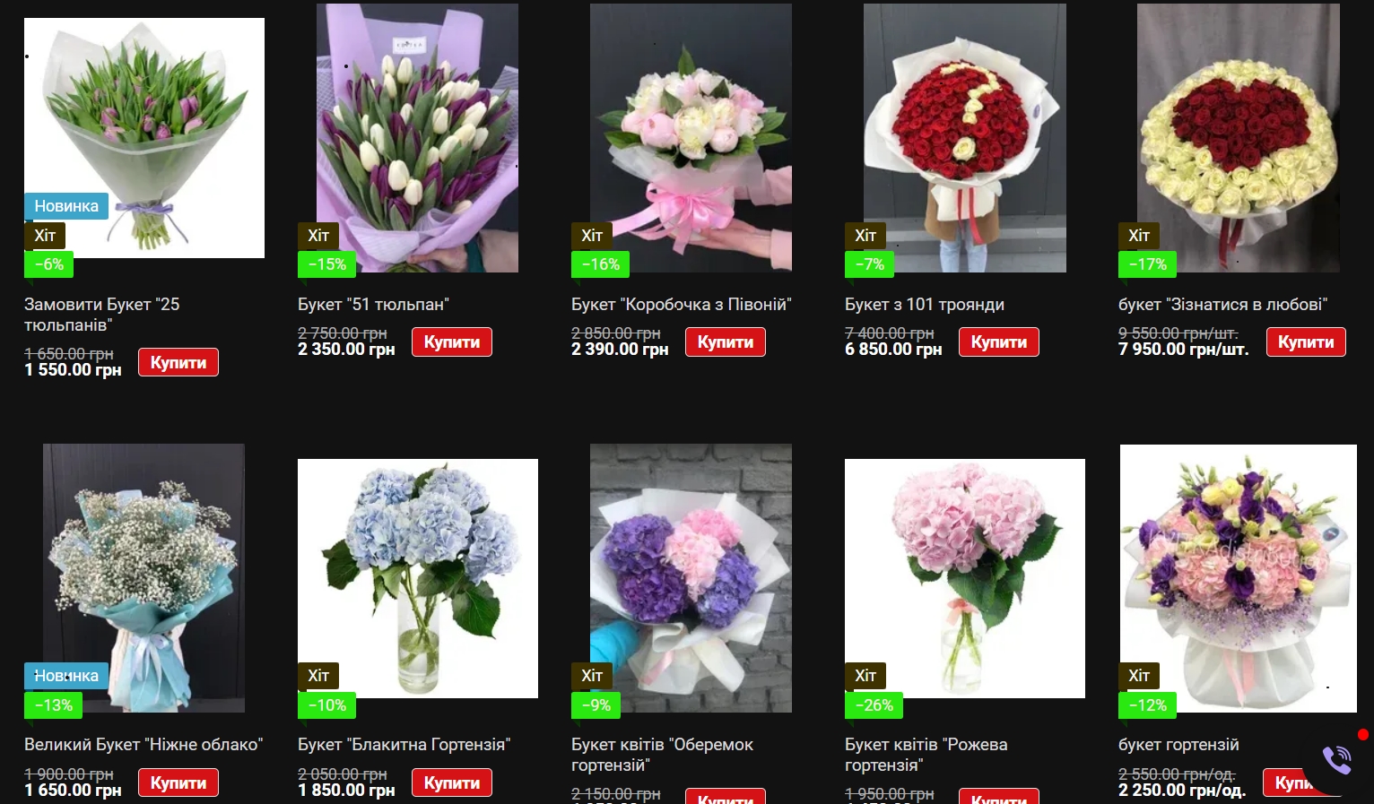Click the Новинка badge on tulips bouquet
The width and height of the screenshot is (1374, 804).
pyautogui.click(x=66, y=206)
